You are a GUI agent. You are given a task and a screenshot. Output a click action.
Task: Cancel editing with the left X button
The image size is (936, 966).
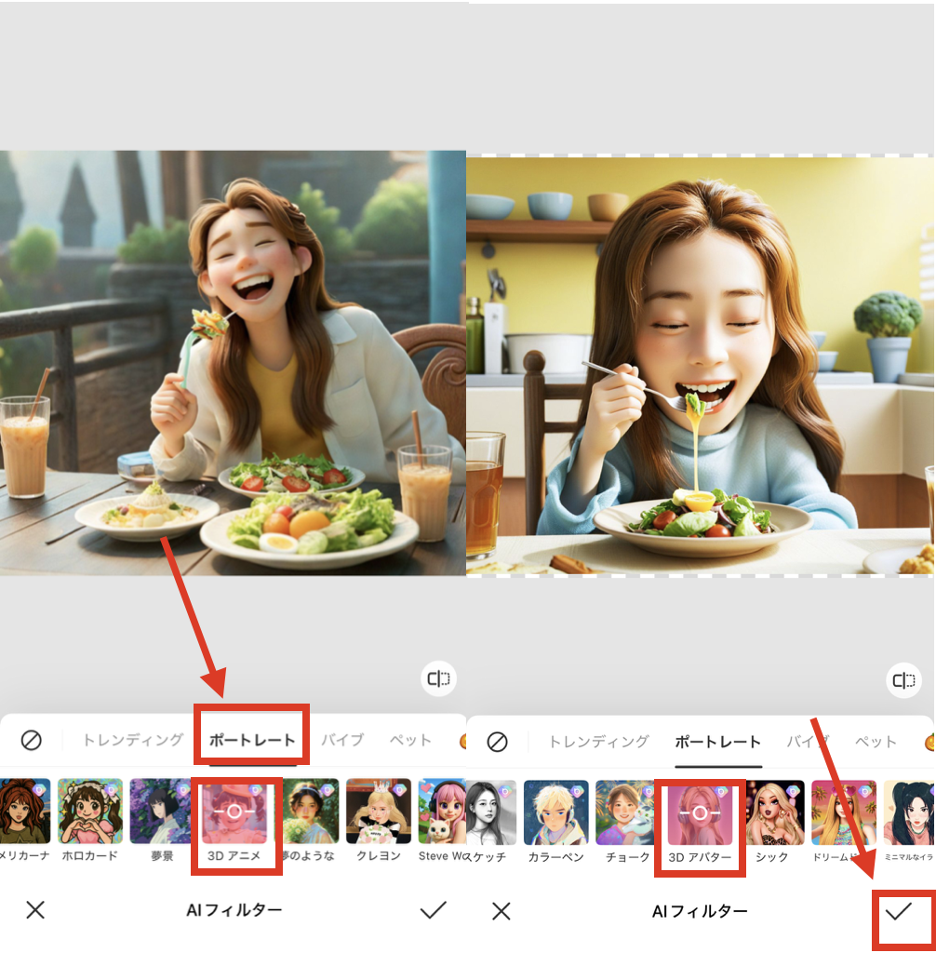point(34,911)
